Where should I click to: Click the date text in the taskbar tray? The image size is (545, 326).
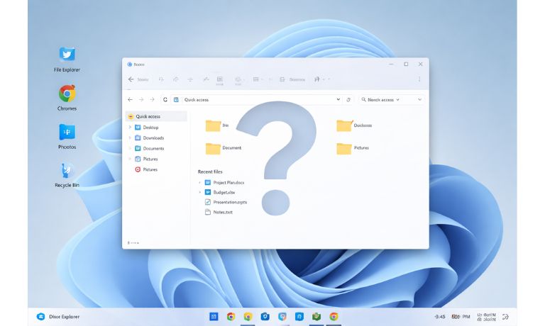tap(487, 317)
